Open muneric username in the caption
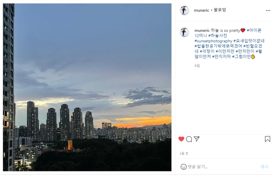 (x=202, y=30)
